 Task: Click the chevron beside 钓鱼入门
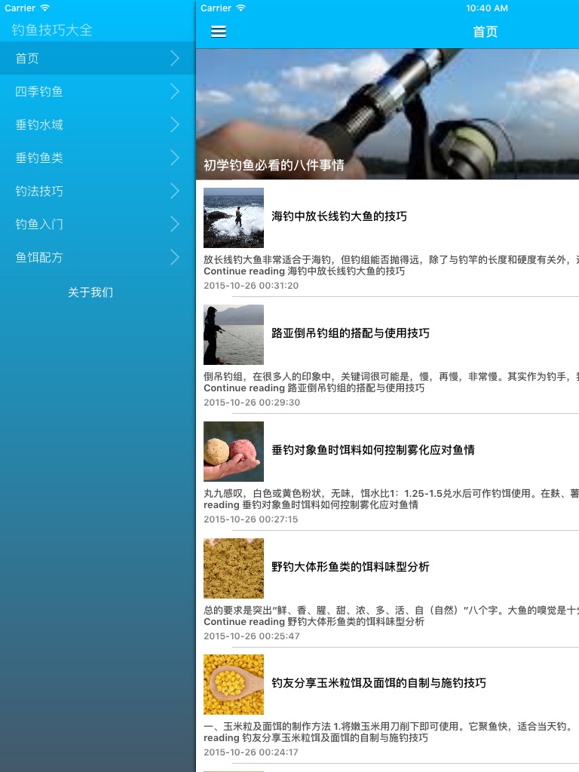click(175, 225)
